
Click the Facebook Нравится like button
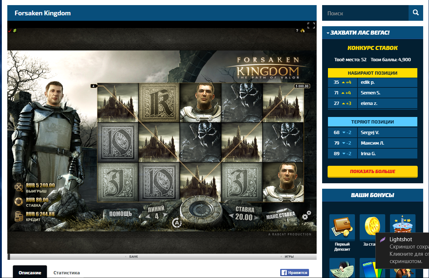coord(294,273)
